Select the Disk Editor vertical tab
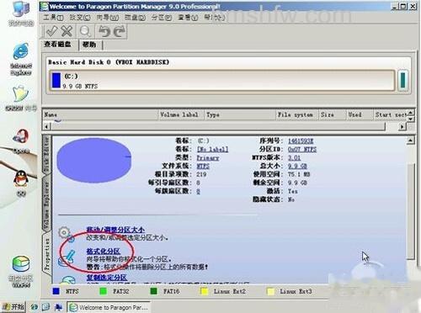Screen dimensions: 421x313 pyautogui.click(x=46, y=154)
